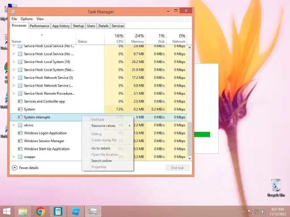Screen dimensions: 290x217
Task: Click gear icon of Service Host: Network Service (5)
Action: pyautogui.click(x=20, y=78)
